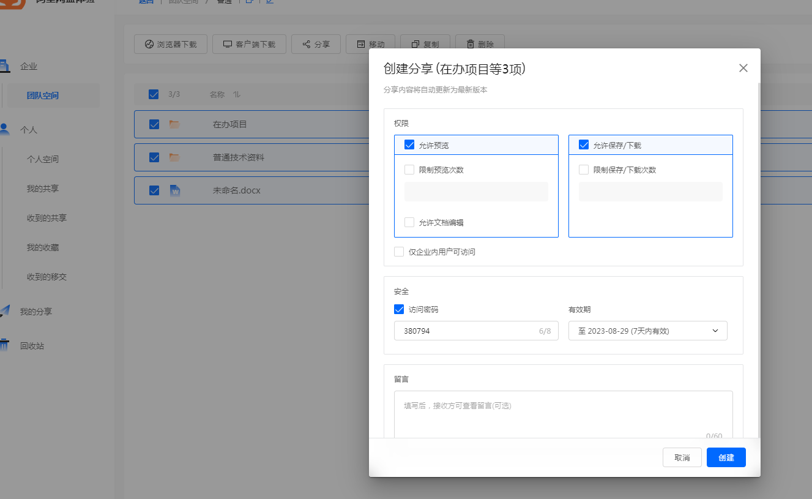812x499 pixels.
Task: Open 我的共享 in the sidebar
Action: pyautogui.click(x=43, y=189)
